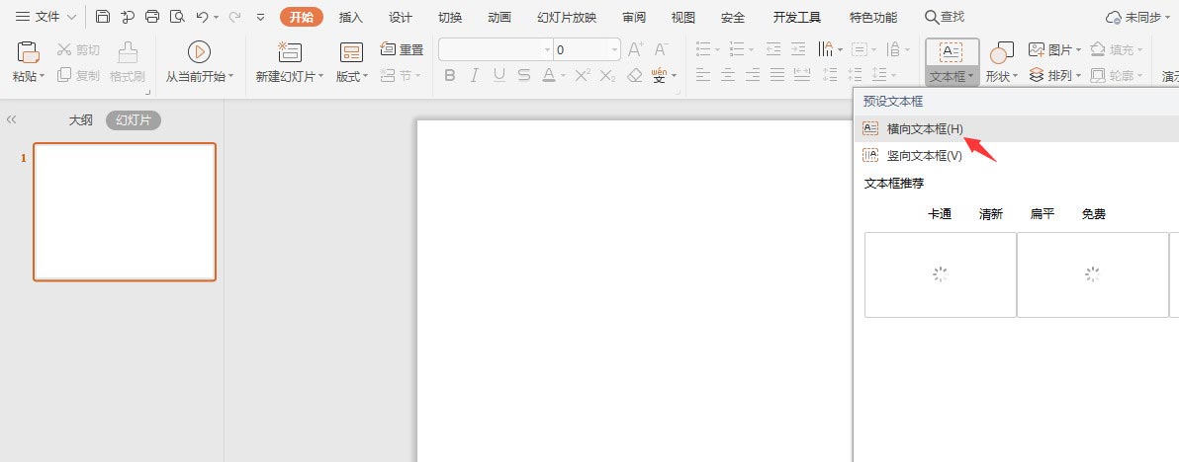
Task: Click the New Slide (新建幻灯片) icon
Action: 290,51
